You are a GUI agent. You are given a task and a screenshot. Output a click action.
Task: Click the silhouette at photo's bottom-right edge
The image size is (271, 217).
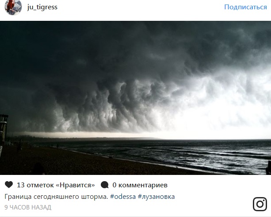pyautogui.click(x=268, y=167)
